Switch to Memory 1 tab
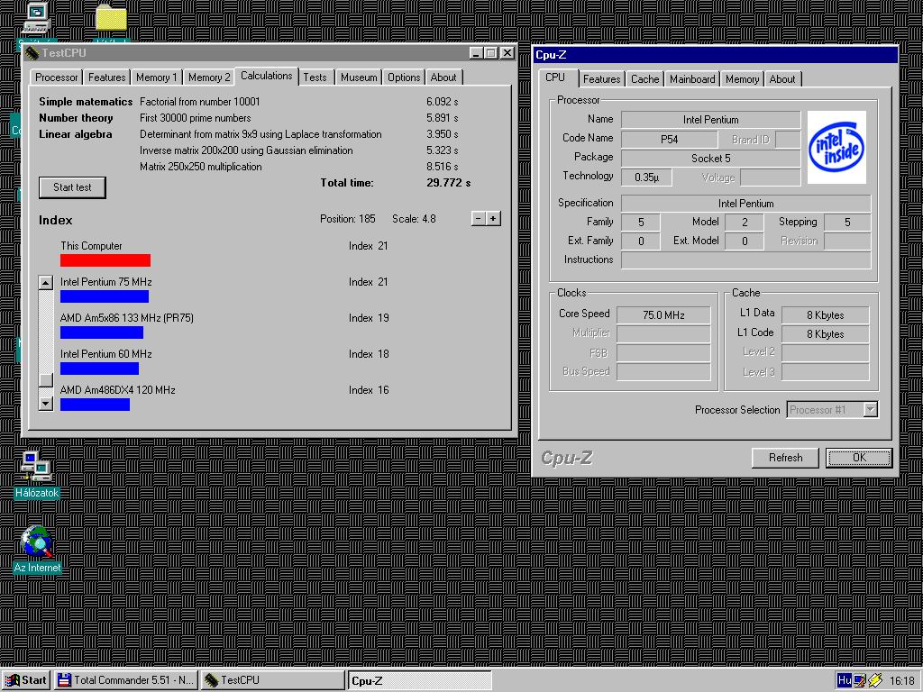The height and width of the screenshot is (692, 923). coord(157,77)
